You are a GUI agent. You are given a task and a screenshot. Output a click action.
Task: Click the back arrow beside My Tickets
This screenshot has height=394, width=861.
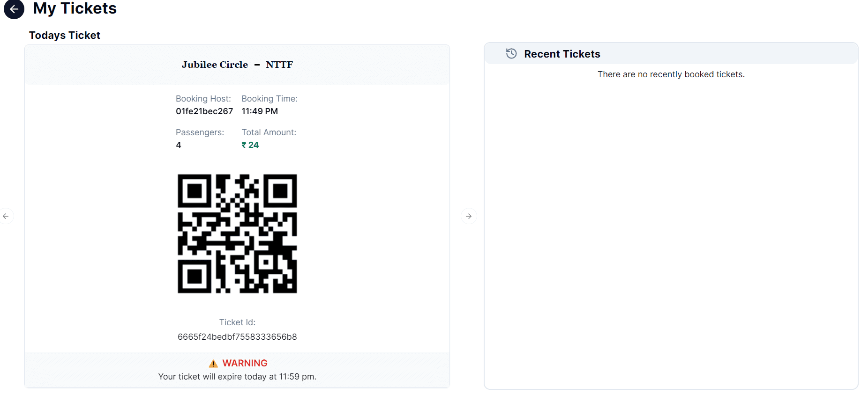[14, 9]
